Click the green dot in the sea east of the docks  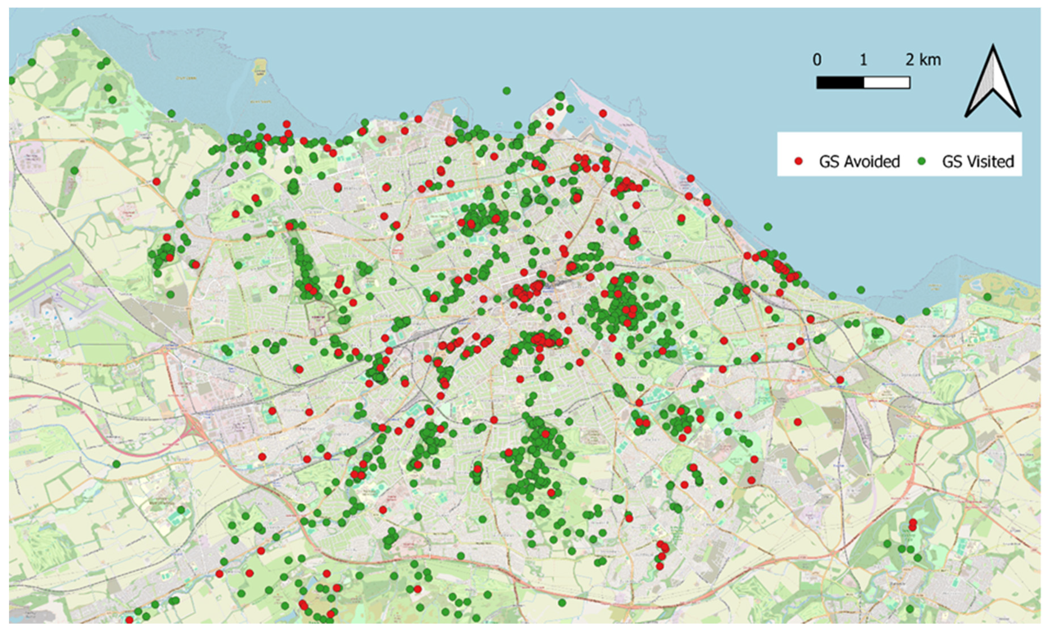click(x=768, y=227)
